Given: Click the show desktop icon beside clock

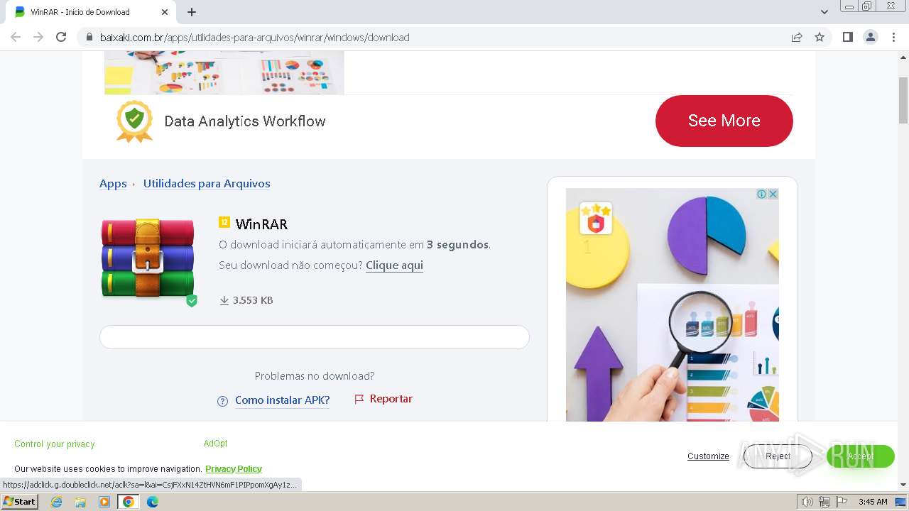Looking at the screenshot, I should [900, 502].
